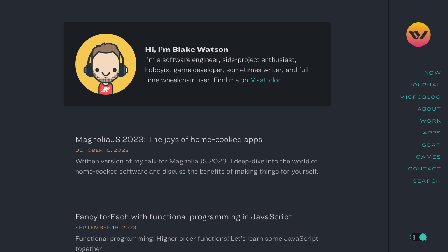Click the OCTOBER 15, 2023 post date
Viewport: 448px width, 252px height.
pyautogui.click(x=102, y=150)
